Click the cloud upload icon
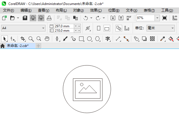This screenshot has height=127, width=179. 41,18
